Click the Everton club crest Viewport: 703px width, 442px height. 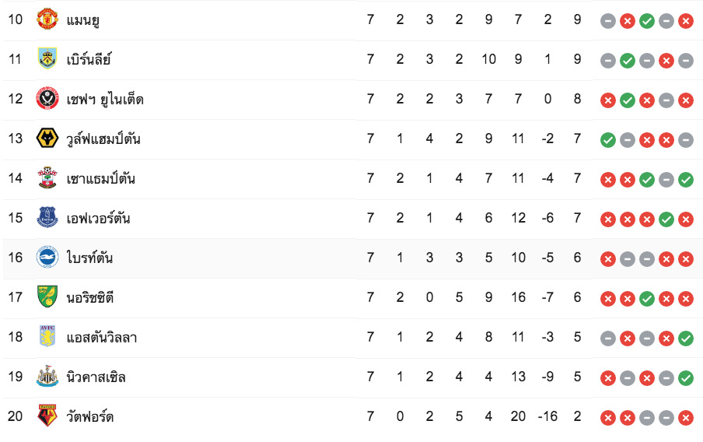(47, 218)
